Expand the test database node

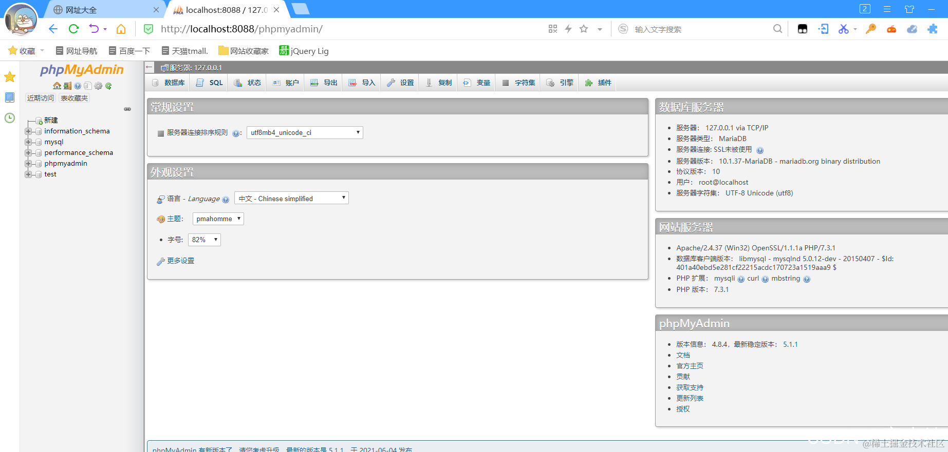click(x=28, y=174)
